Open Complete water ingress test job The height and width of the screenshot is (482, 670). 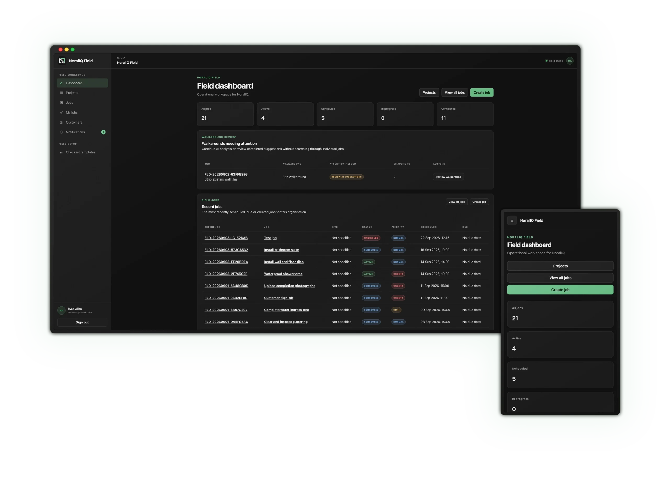point(286,310)
